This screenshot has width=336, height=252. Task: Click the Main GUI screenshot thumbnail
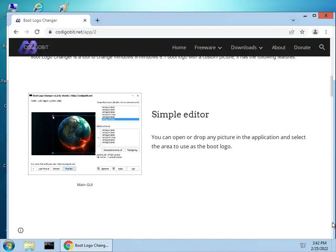(85, 134)
